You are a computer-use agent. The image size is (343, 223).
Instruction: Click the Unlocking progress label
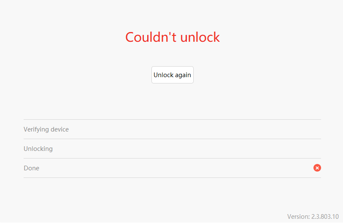[x=38, y=149]
